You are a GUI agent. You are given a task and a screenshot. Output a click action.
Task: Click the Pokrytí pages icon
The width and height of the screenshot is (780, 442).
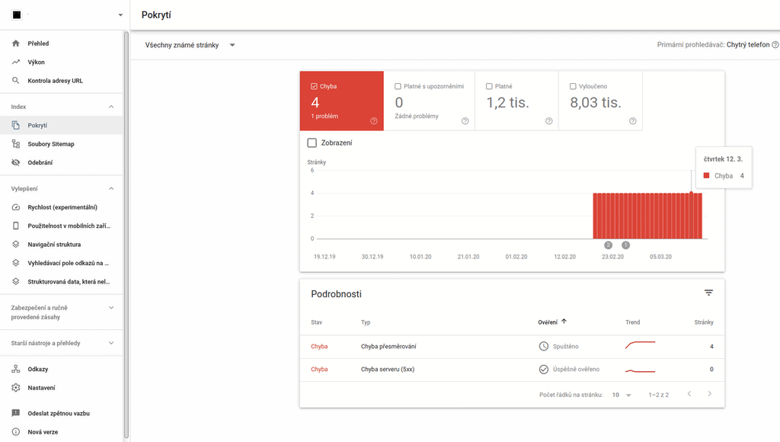pyautogui.click(x=16, y=125)
